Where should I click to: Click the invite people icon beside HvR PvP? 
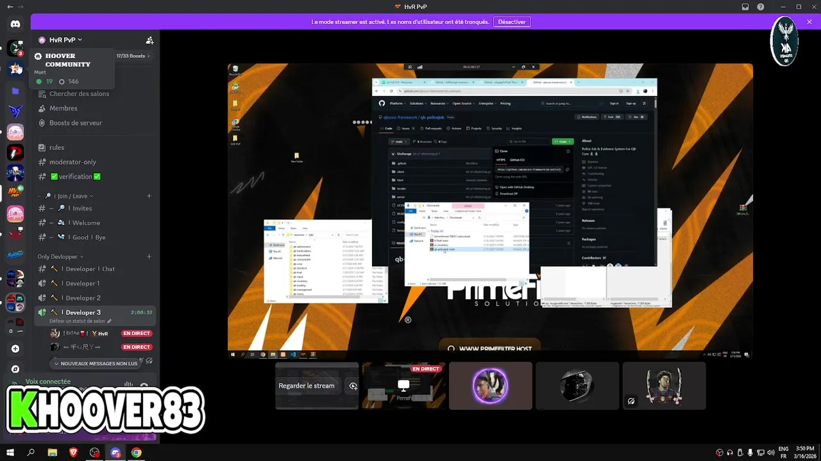click(149, 40)
